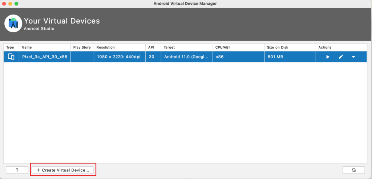Launch the Pixel_3a_API_30_x86 emulator with play icon
Image resolution: width=372 pixels, height=179 pixels.
pos(328,57)
